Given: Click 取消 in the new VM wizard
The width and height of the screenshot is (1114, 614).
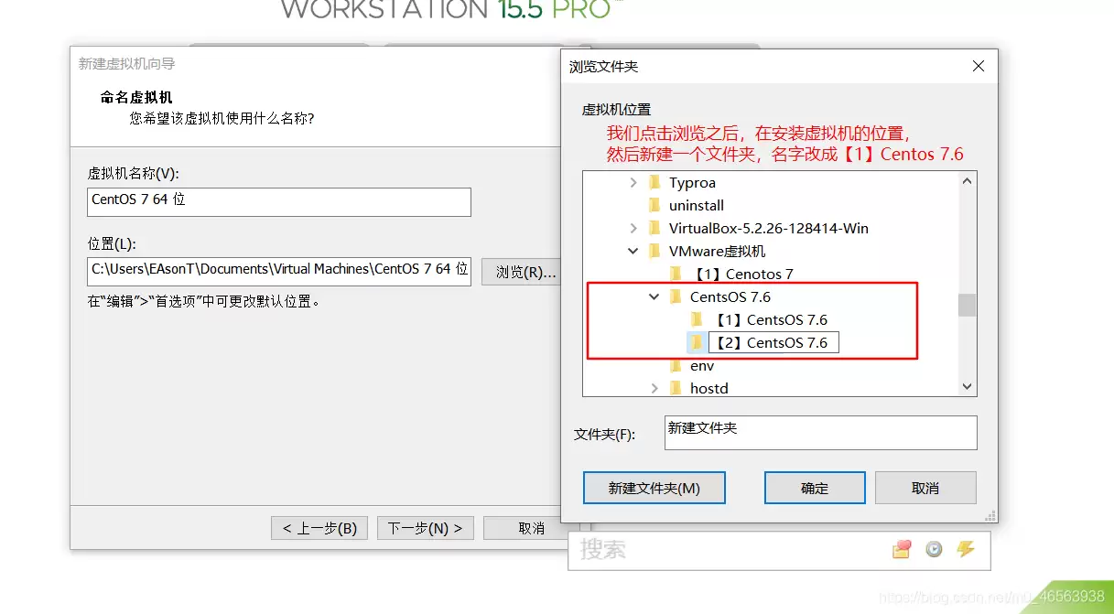Looking at the screenshot, I should tap(531, 528).
